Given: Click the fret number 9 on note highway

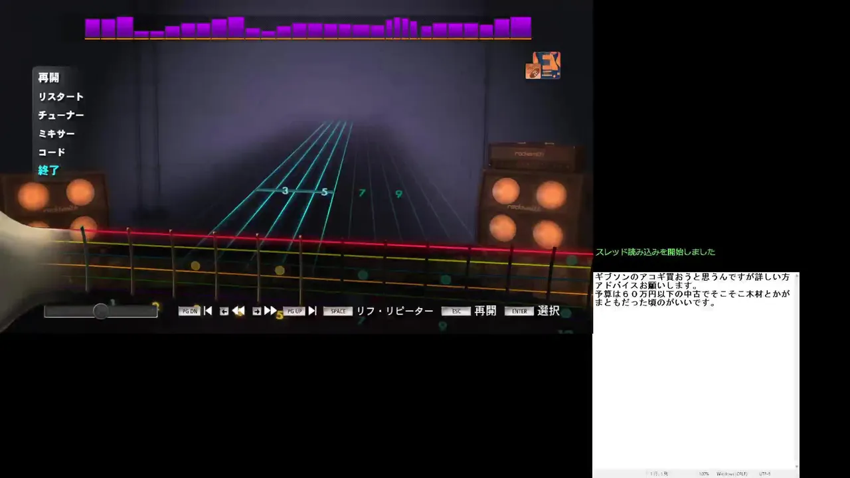Looking at the screenshot, I should (x=398, y=194).
